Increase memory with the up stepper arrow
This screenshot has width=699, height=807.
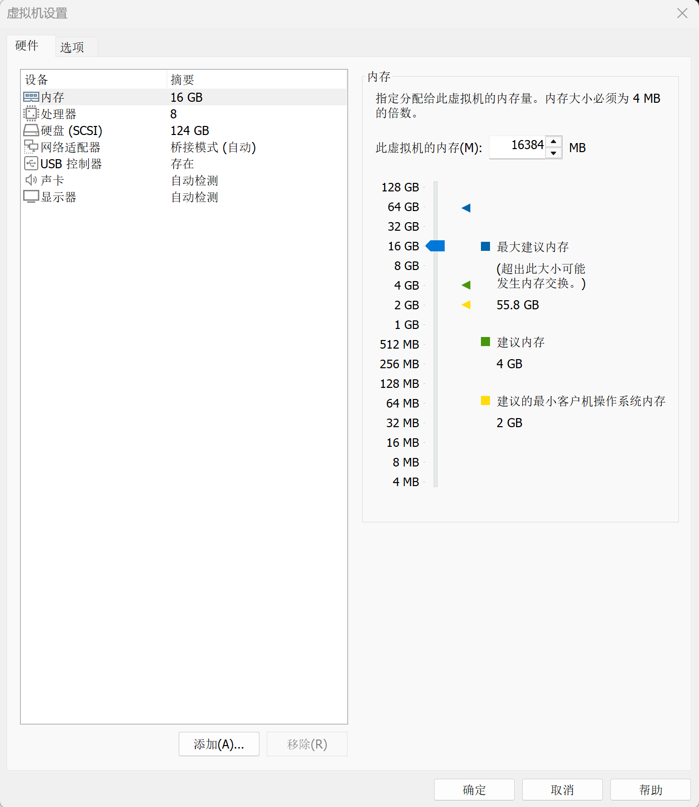point(553,142)
